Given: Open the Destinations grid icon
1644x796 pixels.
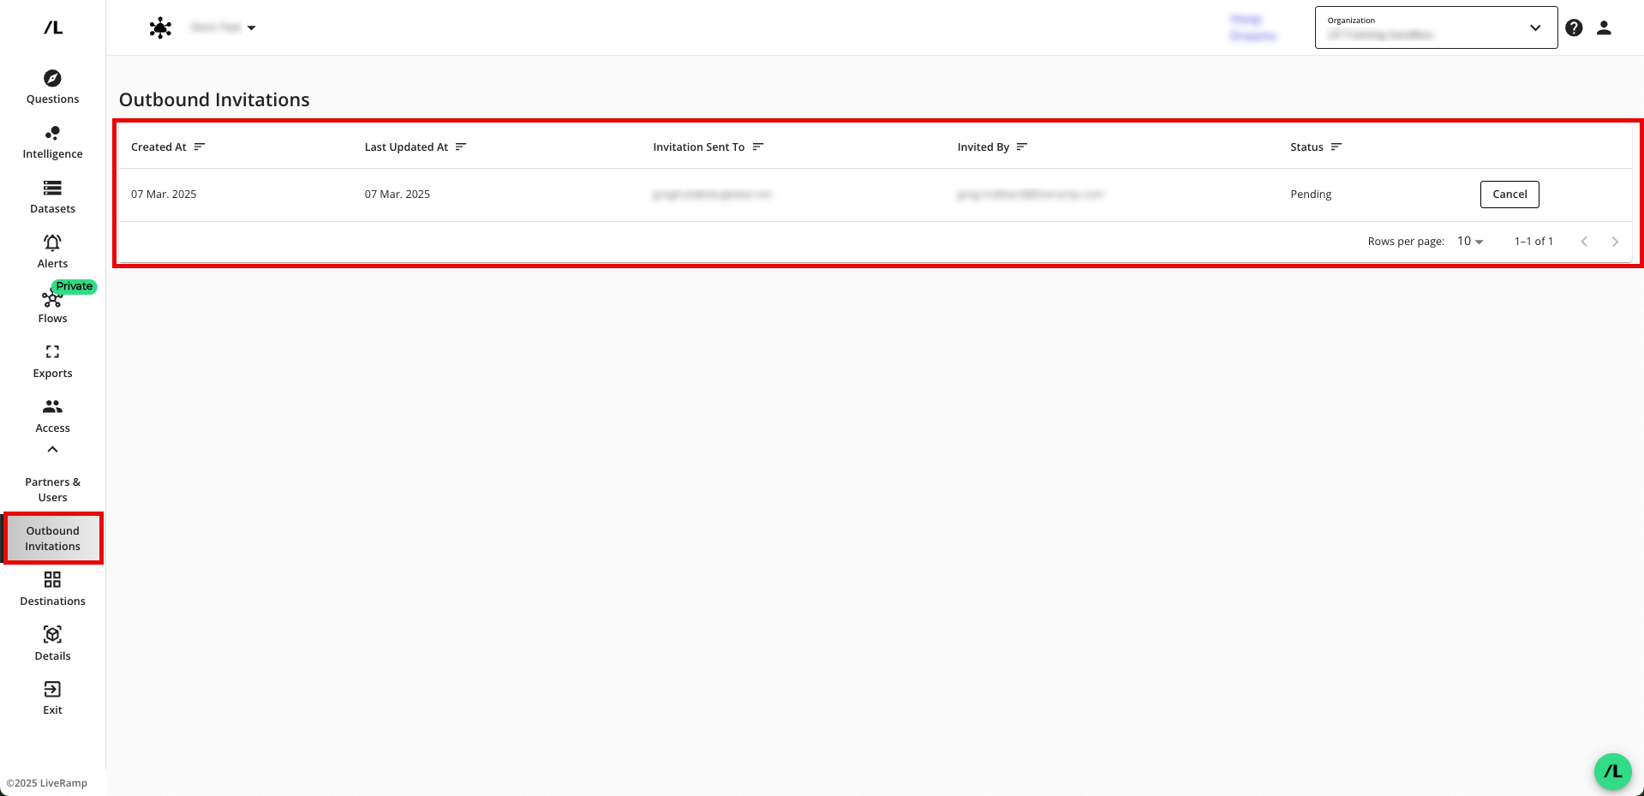Looking at the screenshot, I should click(x=52, y=580).
